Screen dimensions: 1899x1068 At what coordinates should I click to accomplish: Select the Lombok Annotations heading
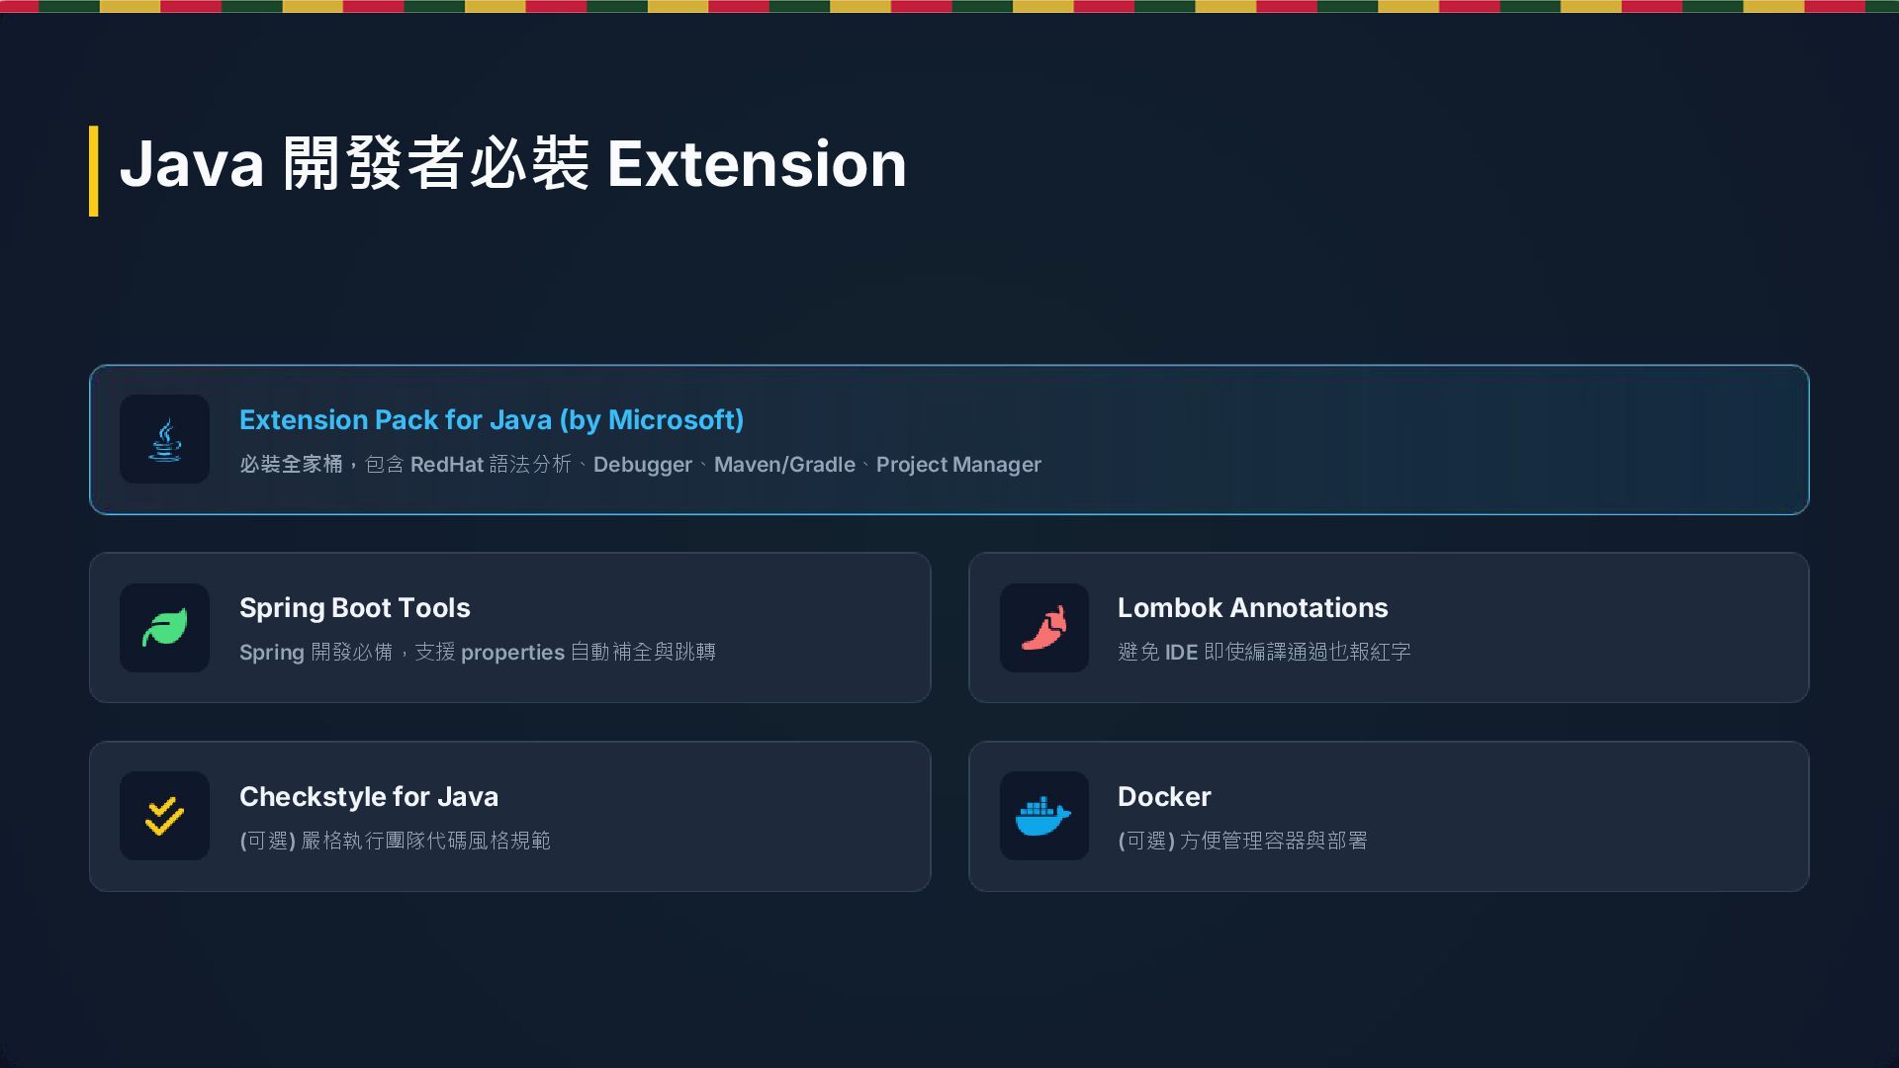click(x=1252, y=607)
